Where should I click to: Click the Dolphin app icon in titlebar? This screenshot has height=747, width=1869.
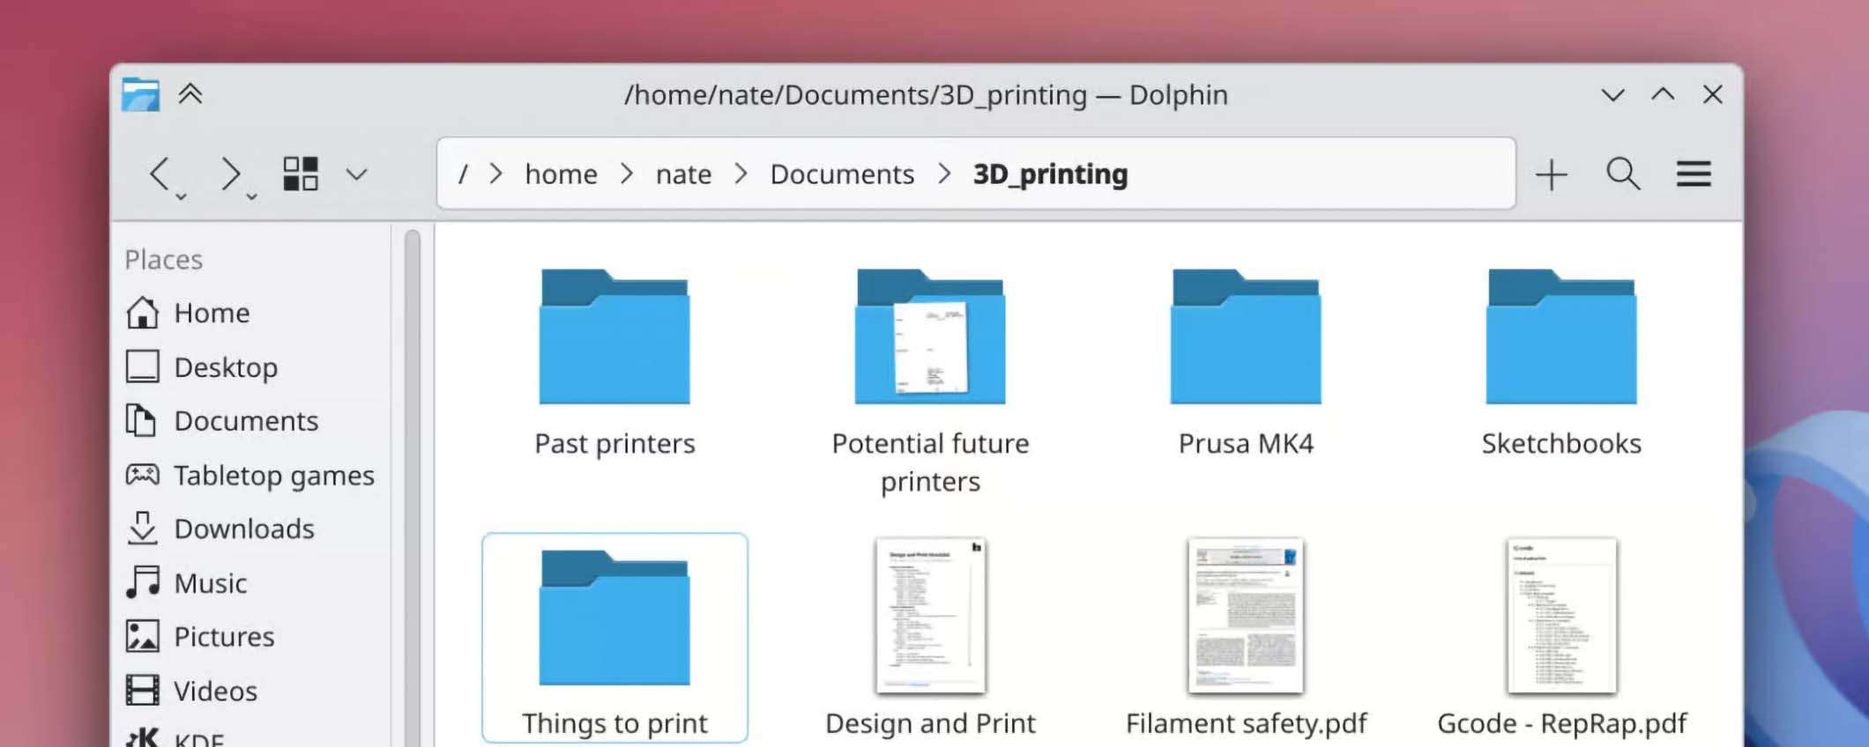point(140,94)
